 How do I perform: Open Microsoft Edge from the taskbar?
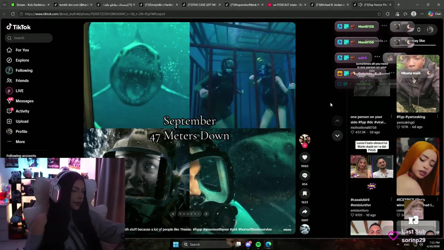tap(268, 244)
